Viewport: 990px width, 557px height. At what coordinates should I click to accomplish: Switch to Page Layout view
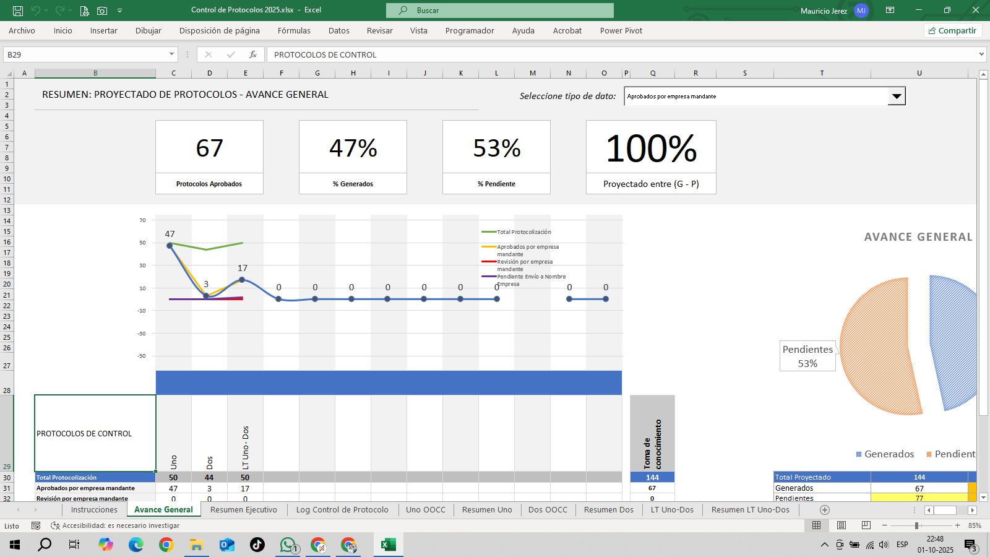click(x=841, y=525)
